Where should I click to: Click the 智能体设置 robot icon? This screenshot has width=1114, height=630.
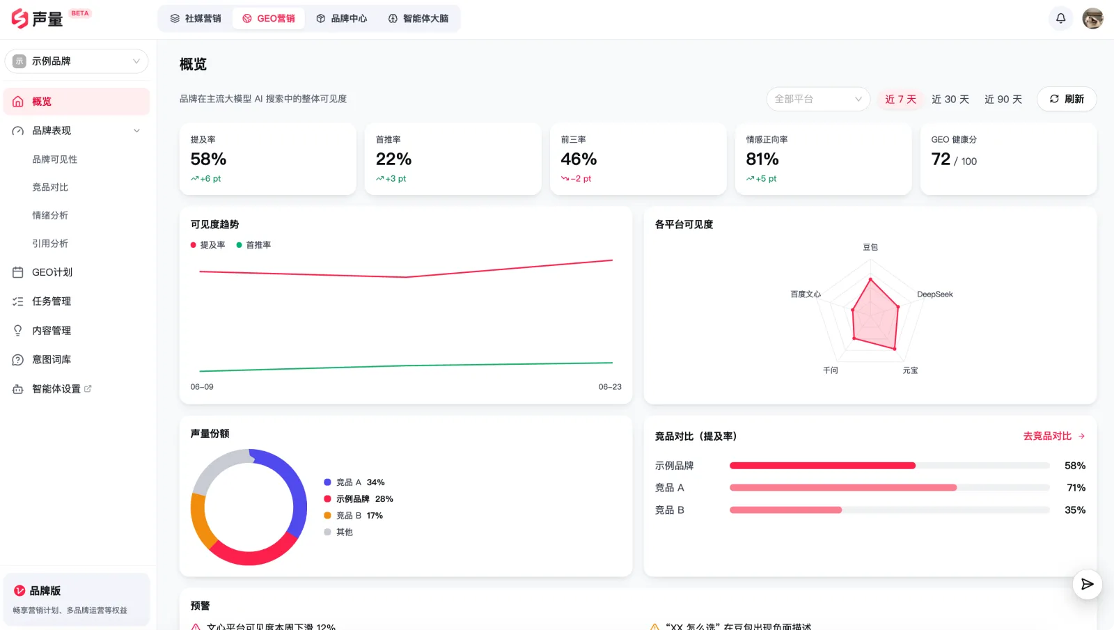pyautogui.click(x=18, y=389)
